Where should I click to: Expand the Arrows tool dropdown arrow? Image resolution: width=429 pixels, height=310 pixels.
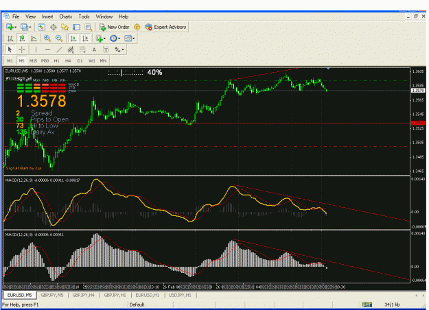(x=123, y=50)
